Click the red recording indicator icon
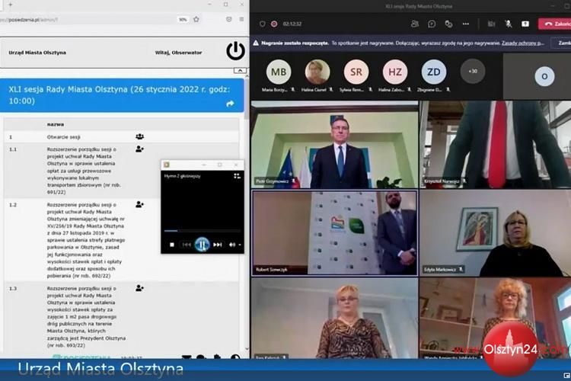 [274, 24]
